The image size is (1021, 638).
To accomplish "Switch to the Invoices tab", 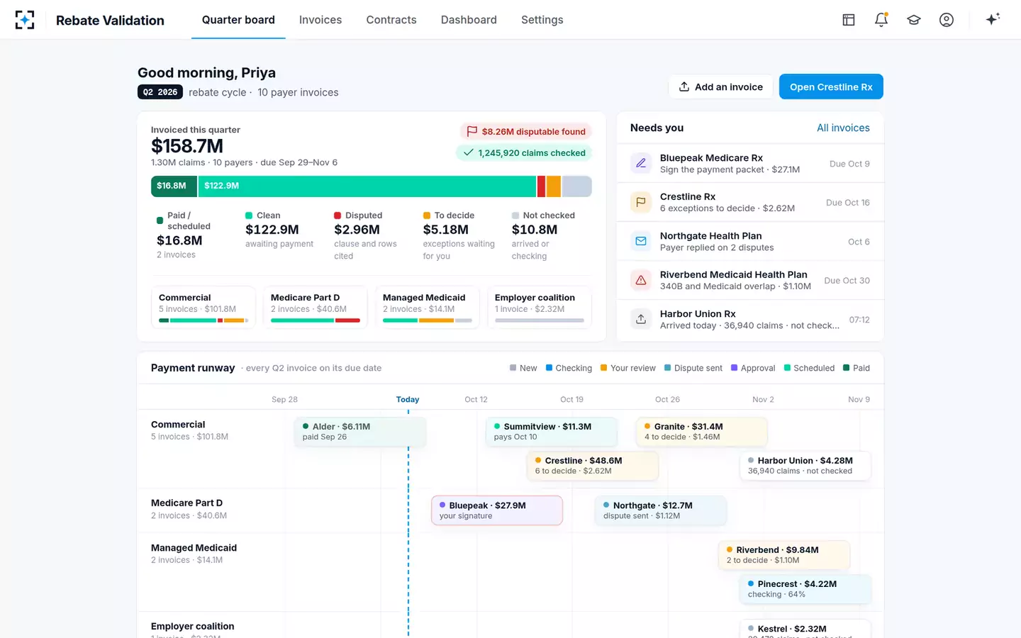I will pos(320,20).
